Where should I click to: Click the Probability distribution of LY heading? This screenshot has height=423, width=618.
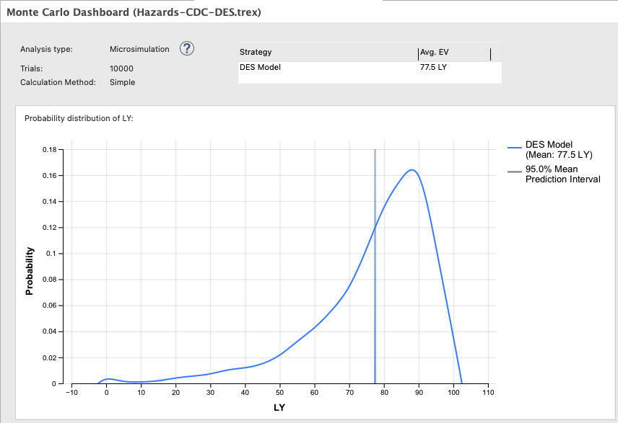tap(79, 118)
